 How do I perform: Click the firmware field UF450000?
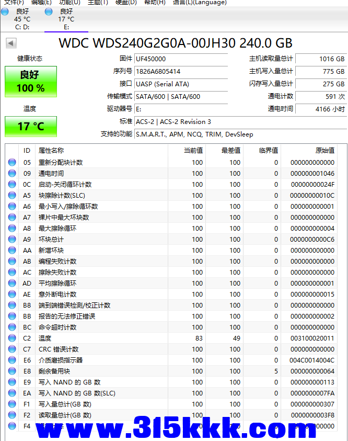point(181,59)
